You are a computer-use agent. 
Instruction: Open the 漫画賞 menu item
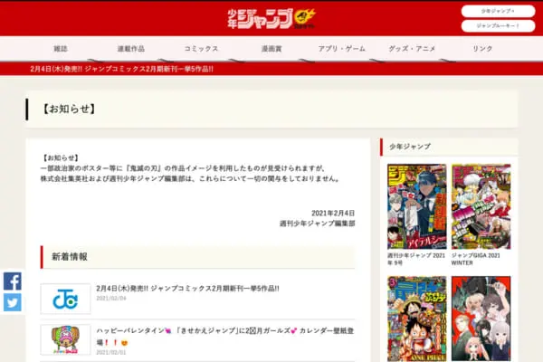click(271, 49)
